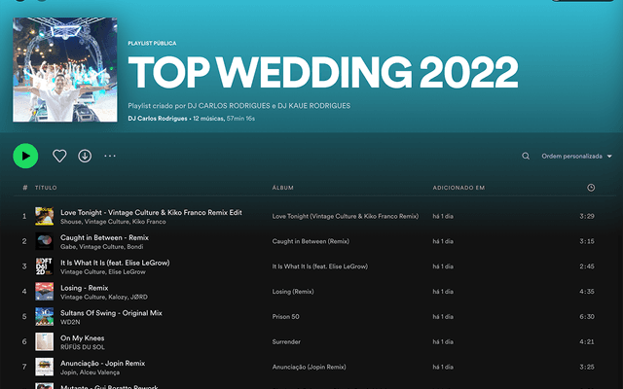Viewport: 623px width, 389px height.
Task: Click the green Play button
Action: pos(25,156)
